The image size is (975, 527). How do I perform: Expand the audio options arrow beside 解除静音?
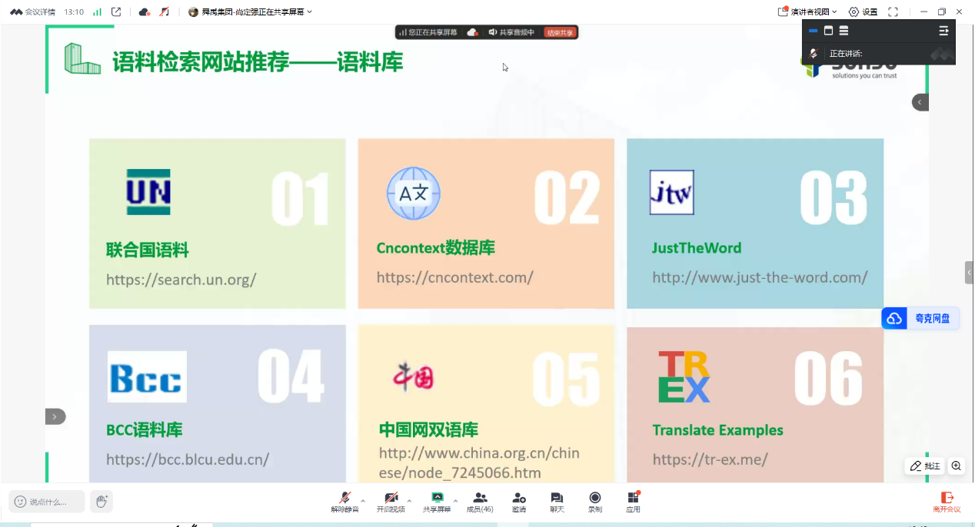coord(364,500)
